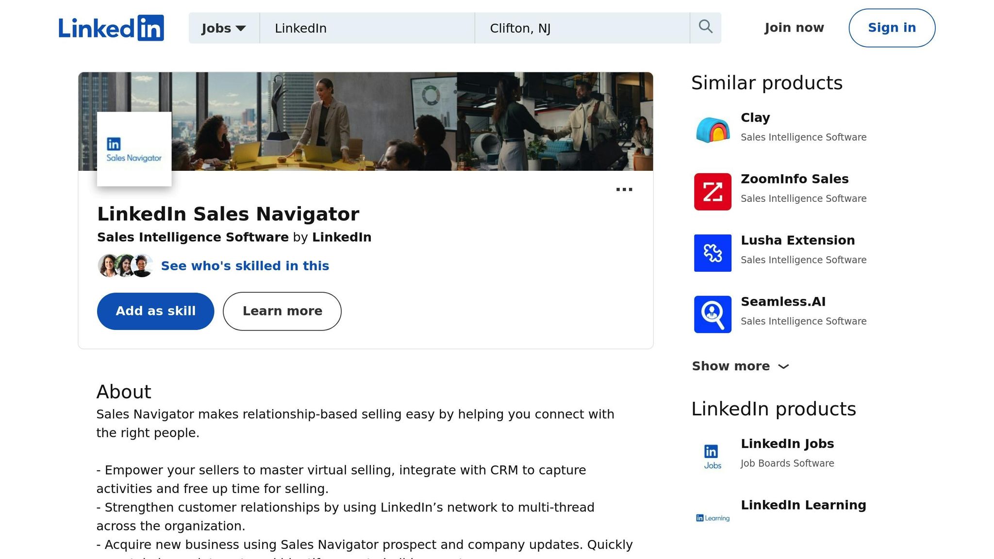Expand the Show more similar products
Image resolution: width=994 pixels, height=559 pixels.
point(740,366)
